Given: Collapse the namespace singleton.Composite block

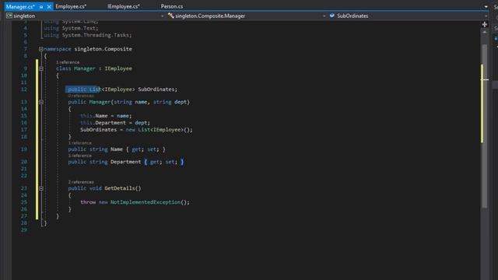Looking at the screenshot, I should (x=41, y=49).
